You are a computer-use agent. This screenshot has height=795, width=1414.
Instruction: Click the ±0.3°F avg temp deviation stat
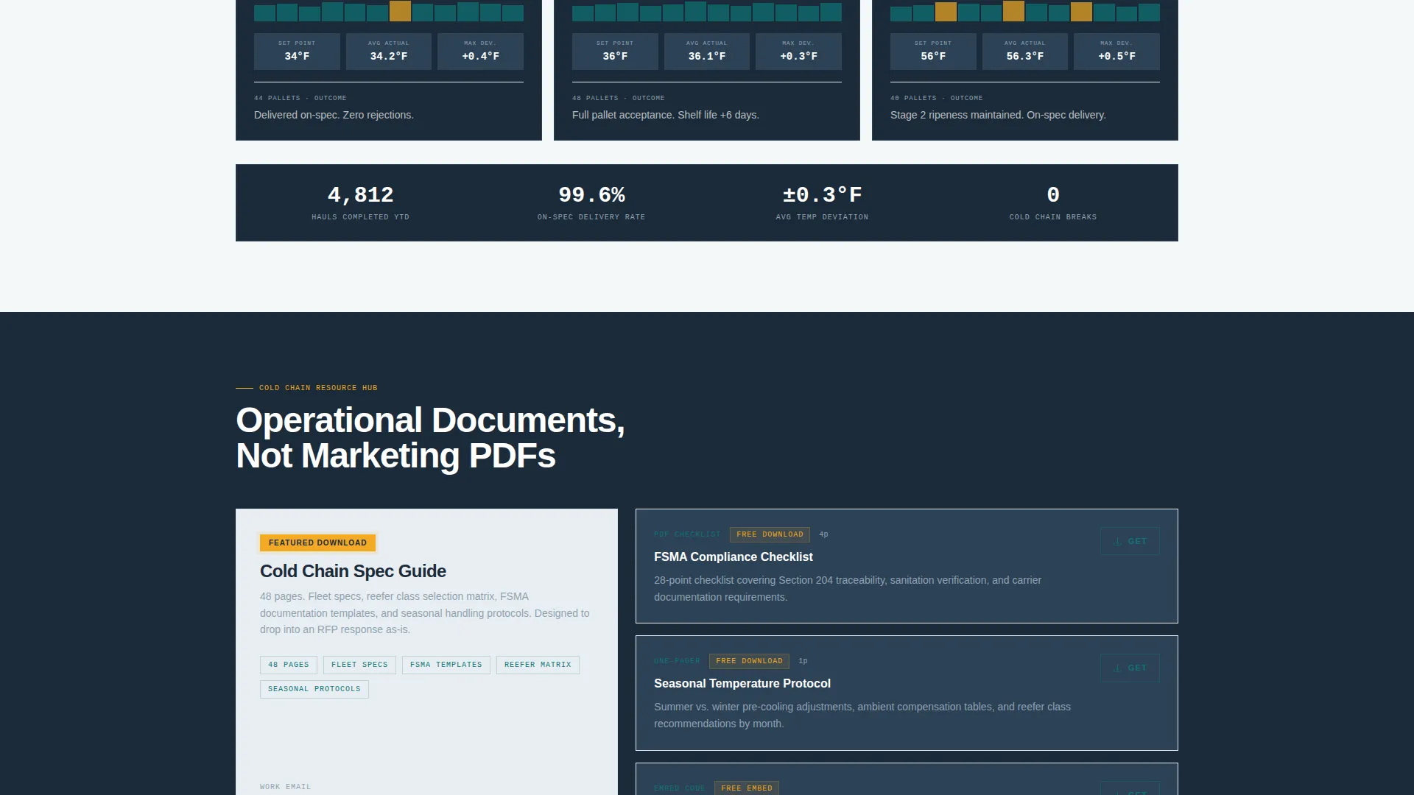coord(822,202)
